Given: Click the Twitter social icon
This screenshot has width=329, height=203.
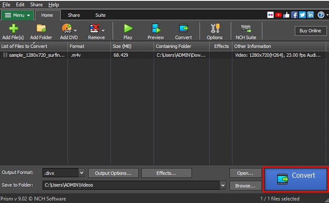Looking at the screenshot, I should 302,15.
